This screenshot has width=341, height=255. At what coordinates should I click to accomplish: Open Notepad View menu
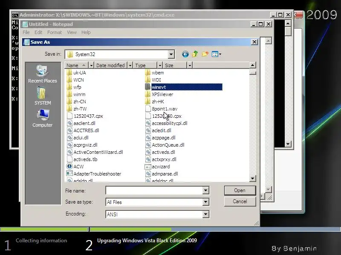[72, 32]
